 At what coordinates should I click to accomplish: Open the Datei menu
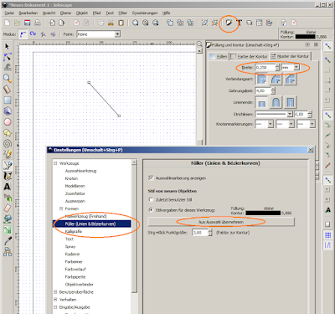click(x=9, y=13)
